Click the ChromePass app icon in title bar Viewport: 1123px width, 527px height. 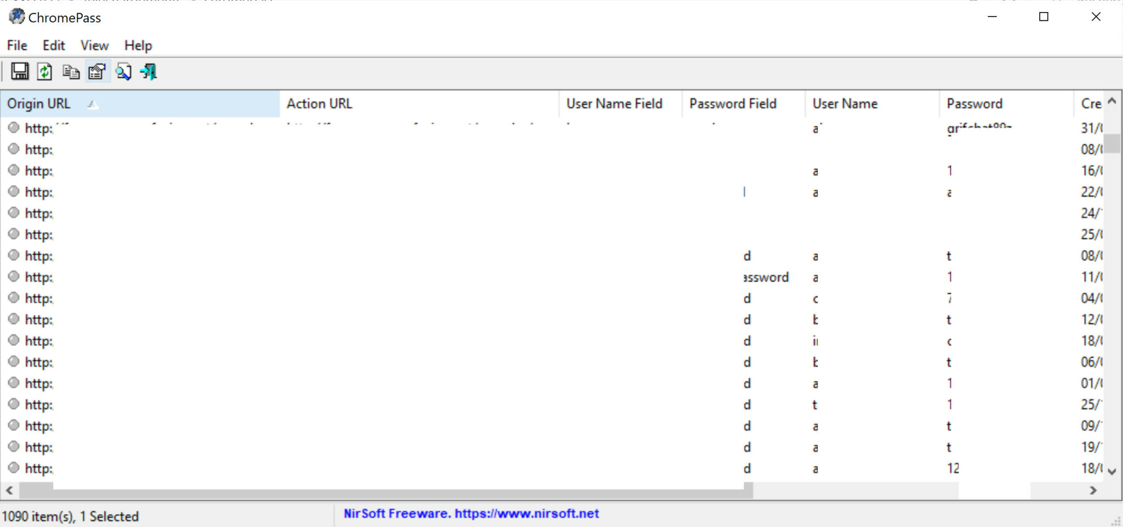tap(16, 17)
